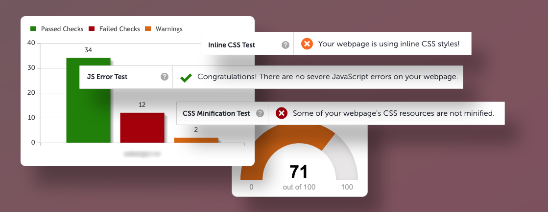Viewport: 548px width, 212px height.
Task: Click help icon beside Inline CSS Test
Action: click(x=286, y=45)
